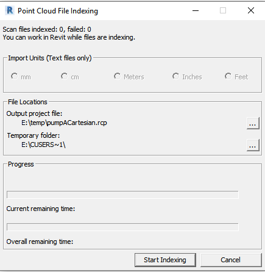Click the Point Cloud File Indexing title

point(58,11)
